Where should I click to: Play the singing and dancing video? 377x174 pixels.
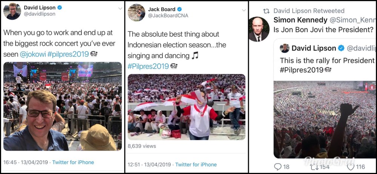[x=186, y=107]
